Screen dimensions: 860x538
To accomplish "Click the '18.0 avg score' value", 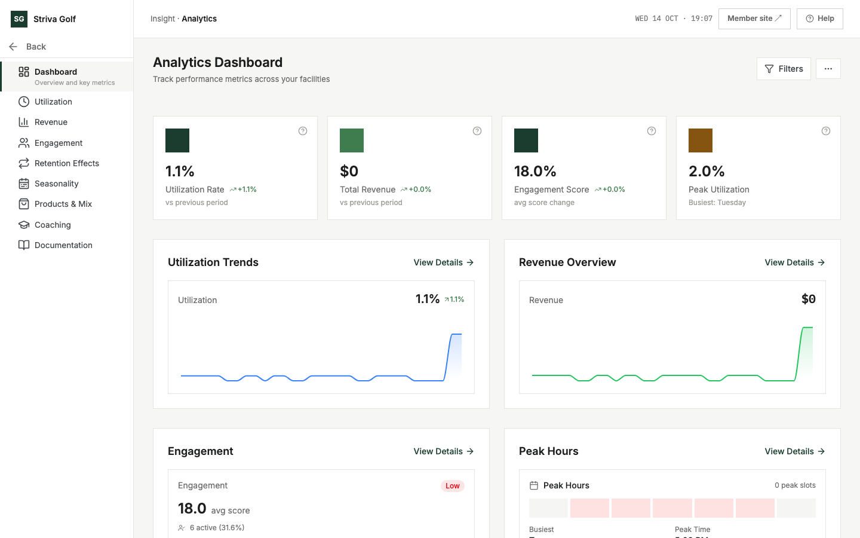I will (214, 509).
